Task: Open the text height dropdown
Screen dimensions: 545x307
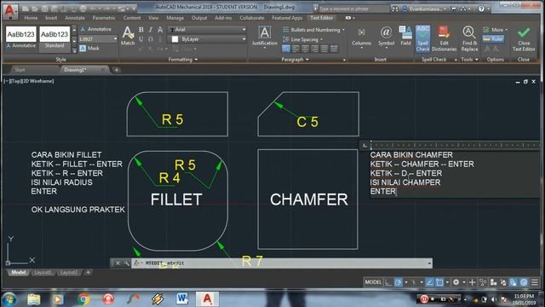Action: (98, 39)
